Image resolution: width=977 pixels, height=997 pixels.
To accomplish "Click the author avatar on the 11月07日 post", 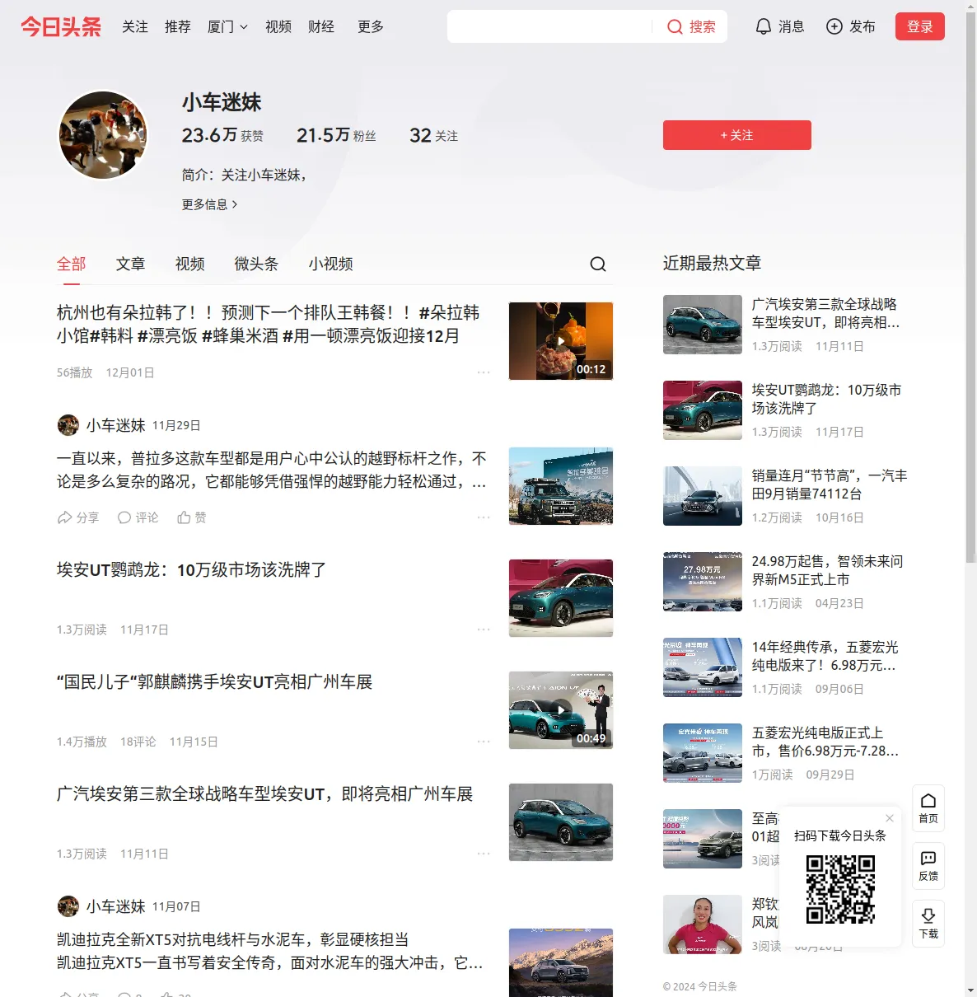I will click(68, 906).
